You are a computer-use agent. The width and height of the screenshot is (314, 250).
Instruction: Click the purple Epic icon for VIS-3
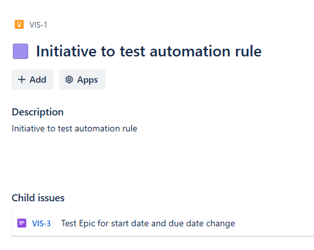pos(22,223)
